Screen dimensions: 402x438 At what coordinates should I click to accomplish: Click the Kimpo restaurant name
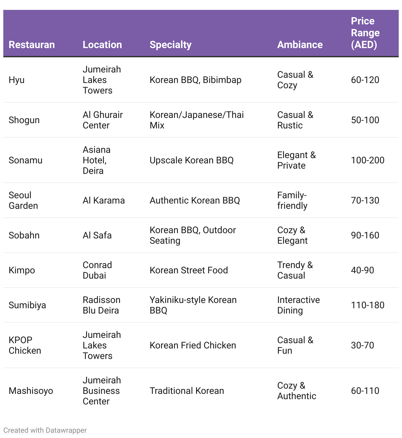22,270
